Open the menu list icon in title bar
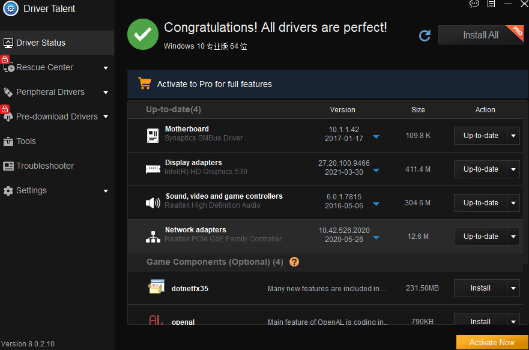Screen dimensions: 529x350 click(x=491, y=4)
